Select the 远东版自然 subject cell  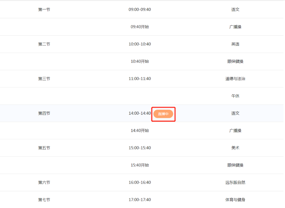click(235, 182)
